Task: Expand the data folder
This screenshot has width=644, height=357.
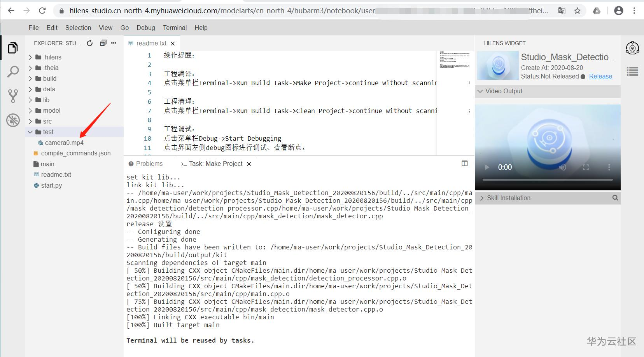Action: pyautogui.click(x=30, y=89)
